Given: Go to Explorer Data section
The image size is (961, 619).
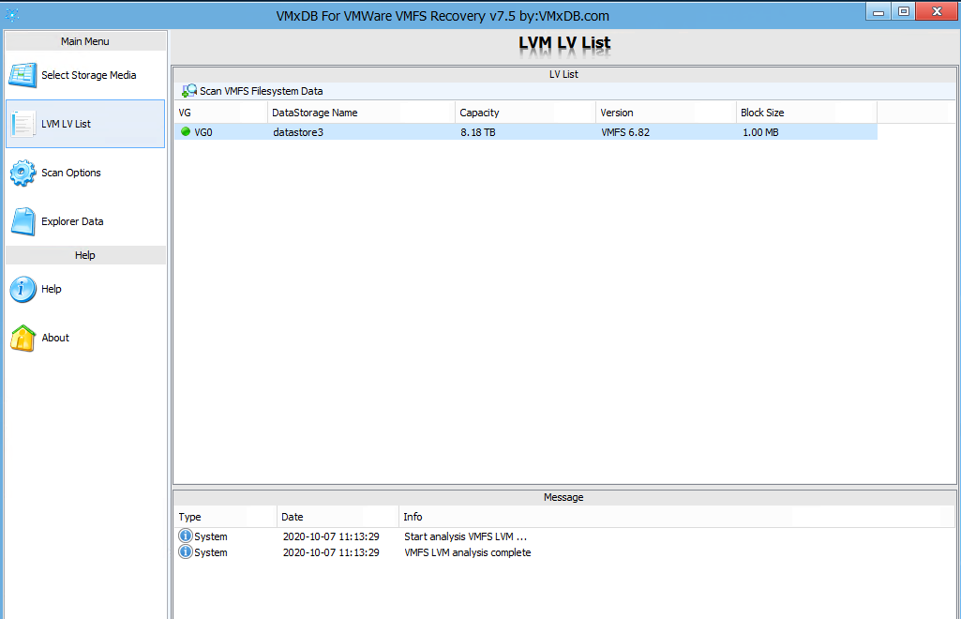Looking at the screenshot, I should tap(85, 221).
